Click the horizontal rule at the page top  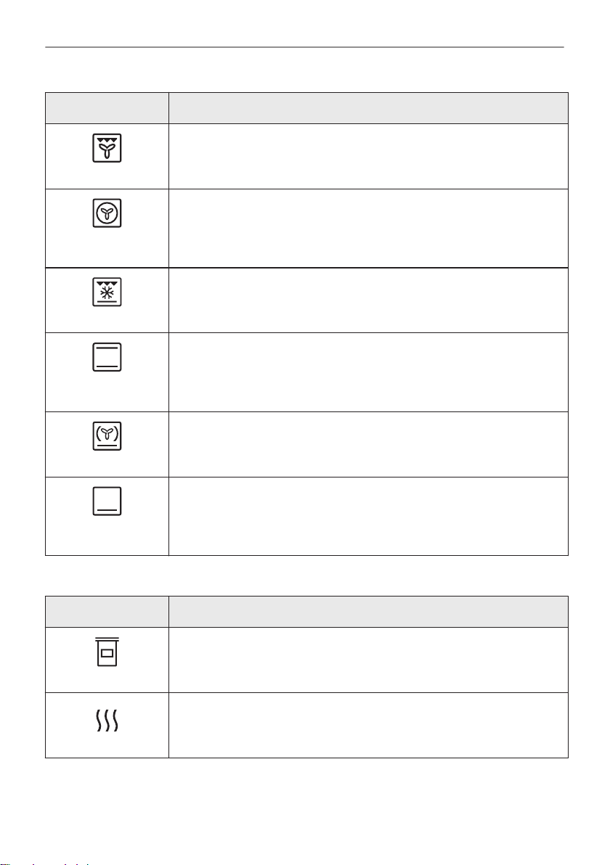click(304, 47)
